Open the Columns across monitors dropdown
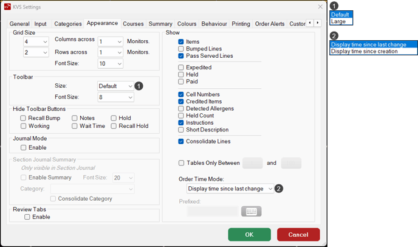418x247 pixels. 111,42
